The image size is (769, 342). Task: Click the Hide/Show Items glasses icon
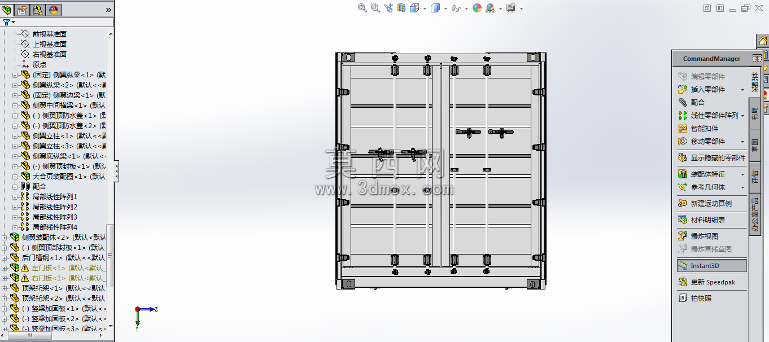[x=456, y=8]
